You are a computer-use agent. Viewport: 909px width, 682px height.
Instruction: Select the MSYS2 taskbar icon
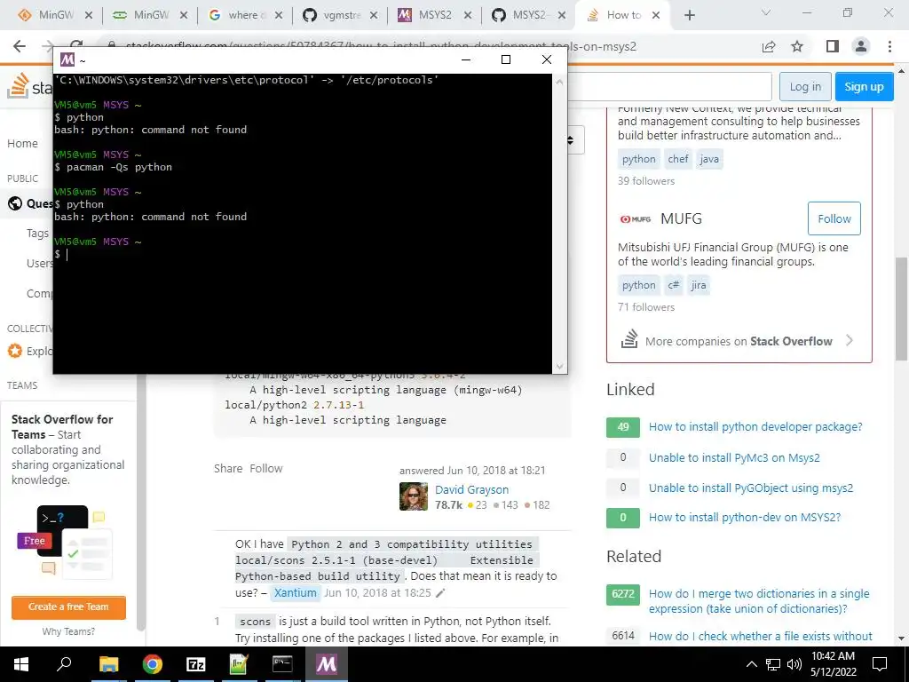point(327,664)
